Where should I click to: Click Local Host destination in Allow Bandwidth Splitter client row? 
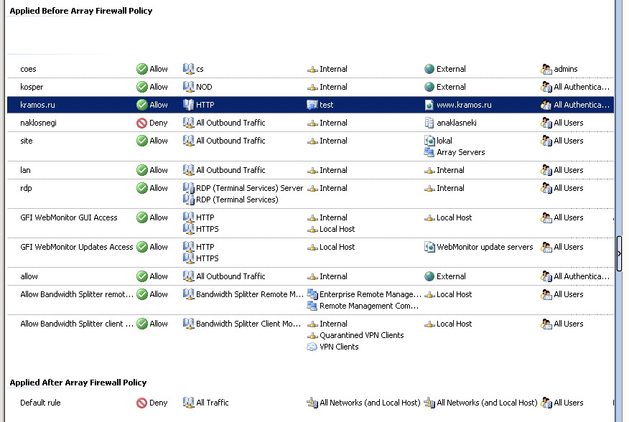(454, 324)
